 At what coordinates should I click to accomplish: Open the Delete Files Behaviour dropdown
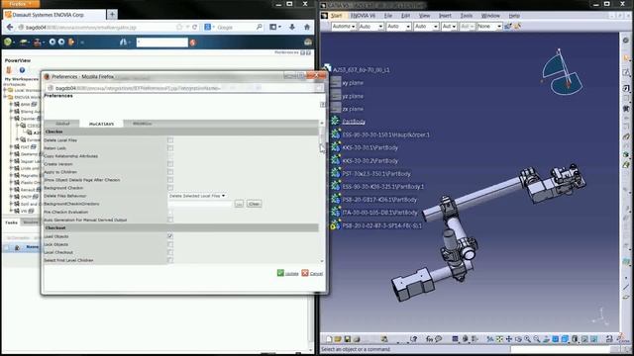point(197,196)
